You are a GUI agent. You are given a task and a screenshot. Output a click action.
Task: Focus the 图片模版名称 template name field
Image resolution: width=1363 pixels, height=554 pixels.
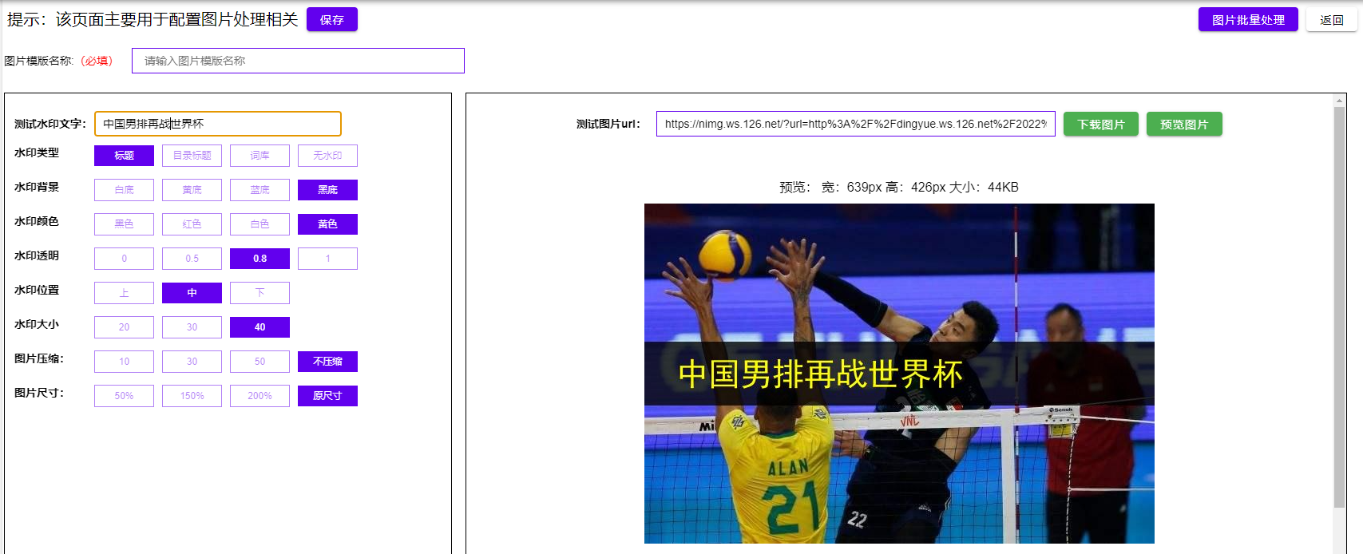[298, 61]
